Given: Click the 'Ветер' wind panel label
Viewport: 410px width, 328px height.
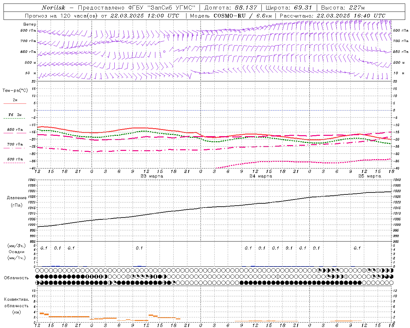Looking at the screenshot, I should click(30, 24).
